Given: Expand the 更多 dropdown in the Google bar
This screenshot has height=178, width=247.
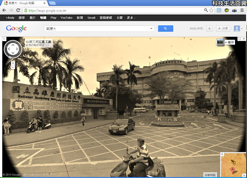Looking at the screenshot, I should (x=131, y=18).
